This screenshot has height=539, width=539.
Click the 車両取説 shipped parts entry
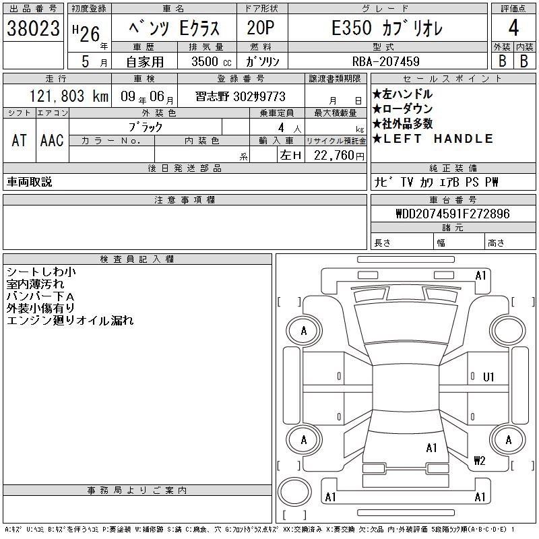click(30, 182)
